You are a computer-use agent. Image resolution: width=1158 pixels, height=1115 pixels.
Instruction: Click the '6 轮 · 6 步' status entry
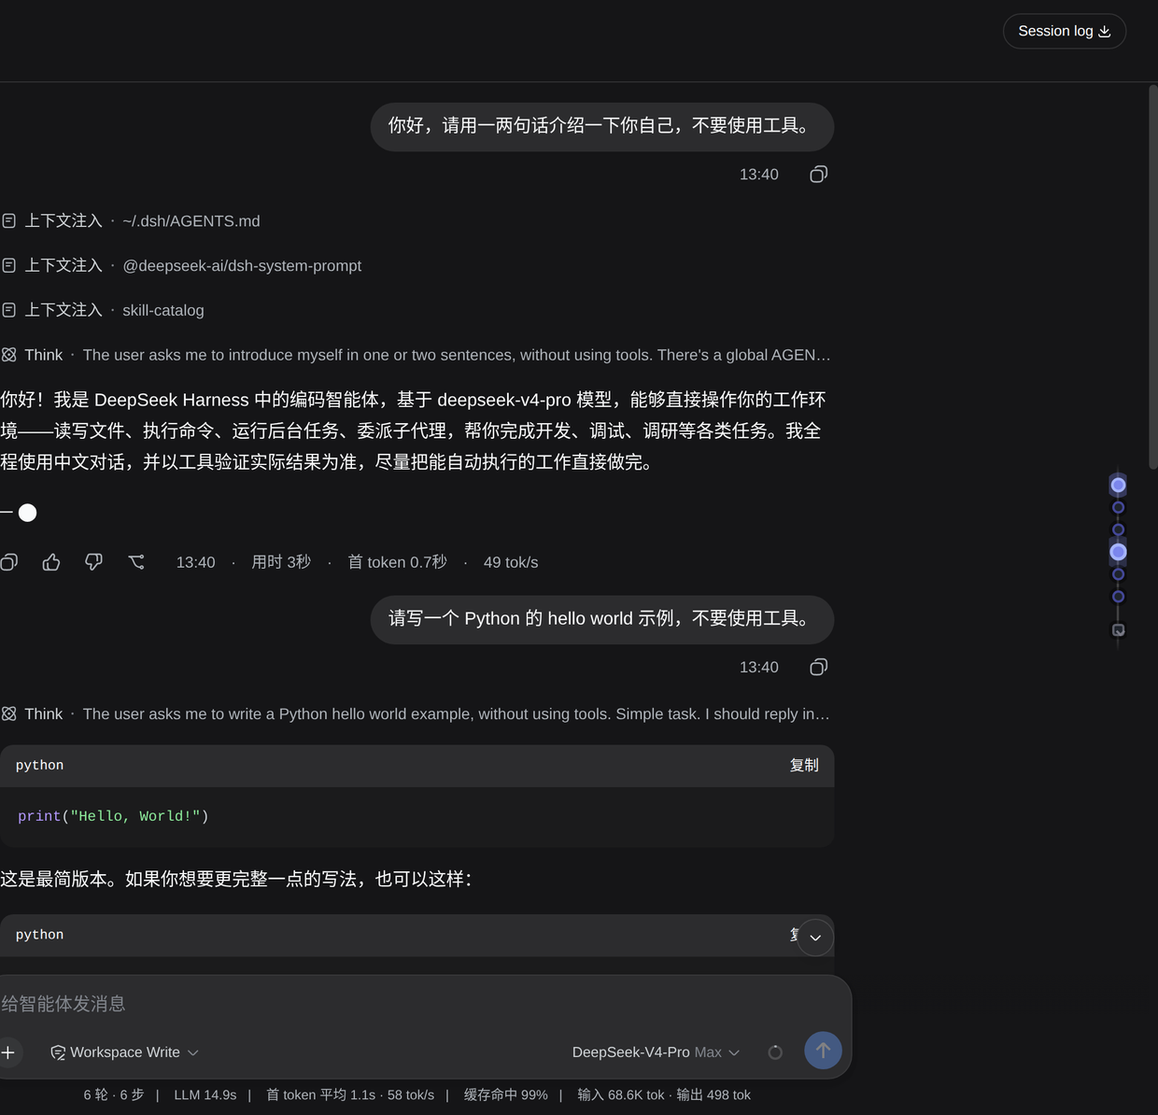click(114, 1094)
